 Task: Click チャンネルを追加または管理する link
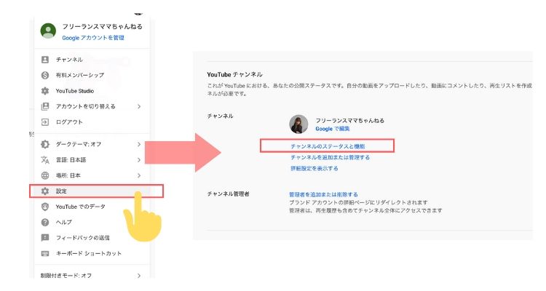(330, 157)
